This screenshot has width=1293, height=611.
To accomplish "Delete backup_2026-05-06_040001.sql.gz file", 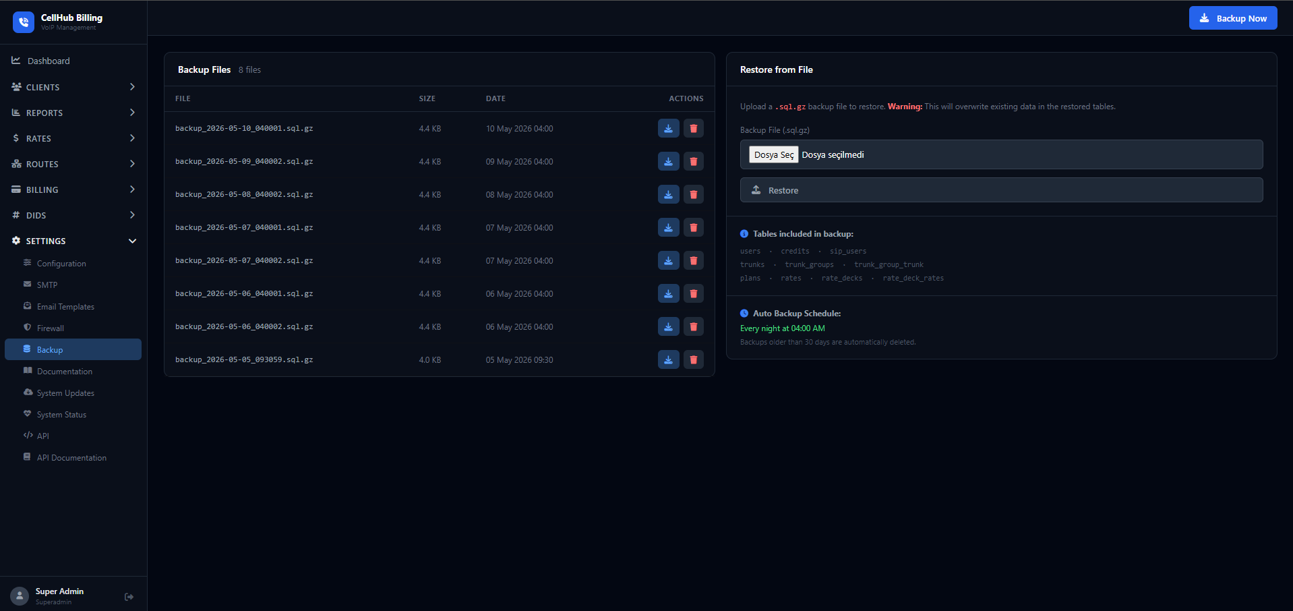I will [x=693, y=293].
